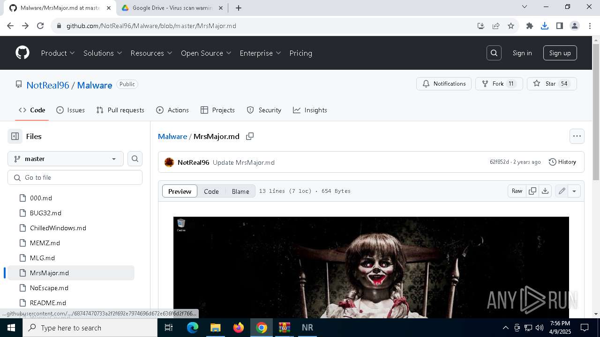The height and width of the screenshot is (337, 600).
Task: Click the Sign up button
Action: [x=560, y=53]
